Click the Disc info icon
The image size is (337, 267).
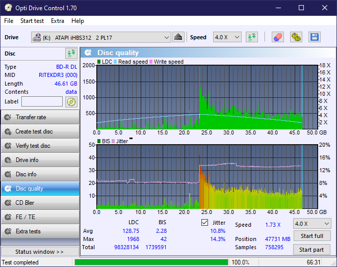[8, 174]
